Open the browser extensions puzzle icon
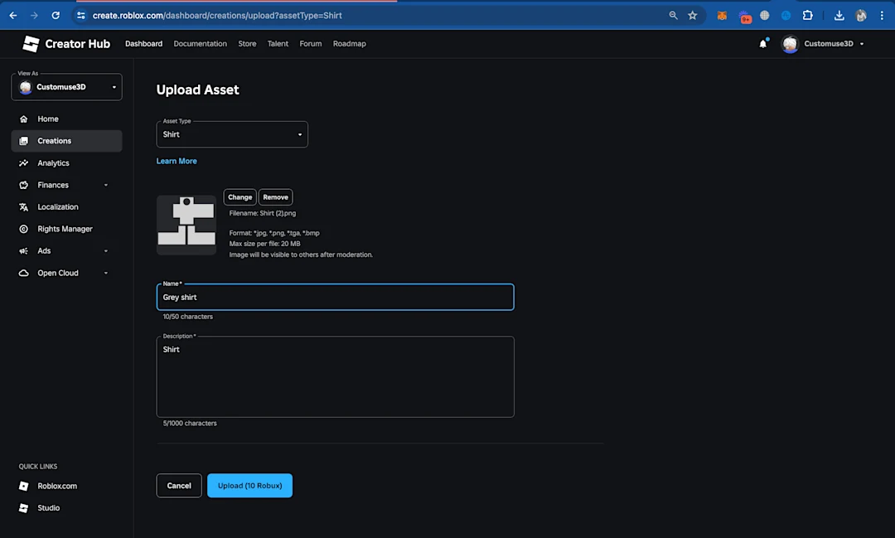895x538 pixels. click(807, 16)
